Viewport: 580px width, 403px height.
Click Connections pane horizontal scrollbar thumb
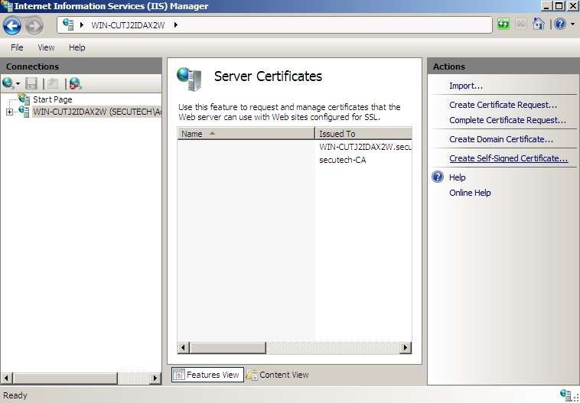click(x=65, y=379)
